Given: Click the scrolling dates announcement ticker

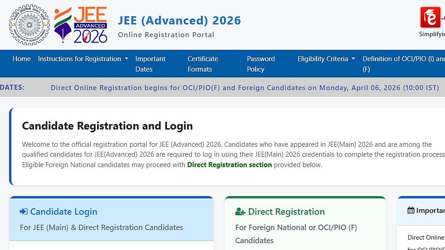Looking at the screenshot, I should [x=245, y=88].
